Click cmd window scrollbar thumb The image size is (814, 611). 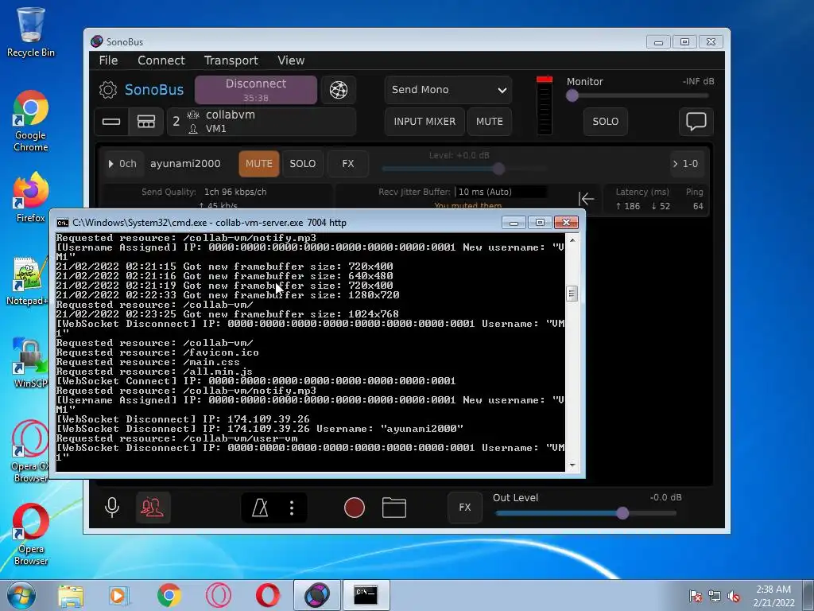pyautogui.click(x=572, y=294)
